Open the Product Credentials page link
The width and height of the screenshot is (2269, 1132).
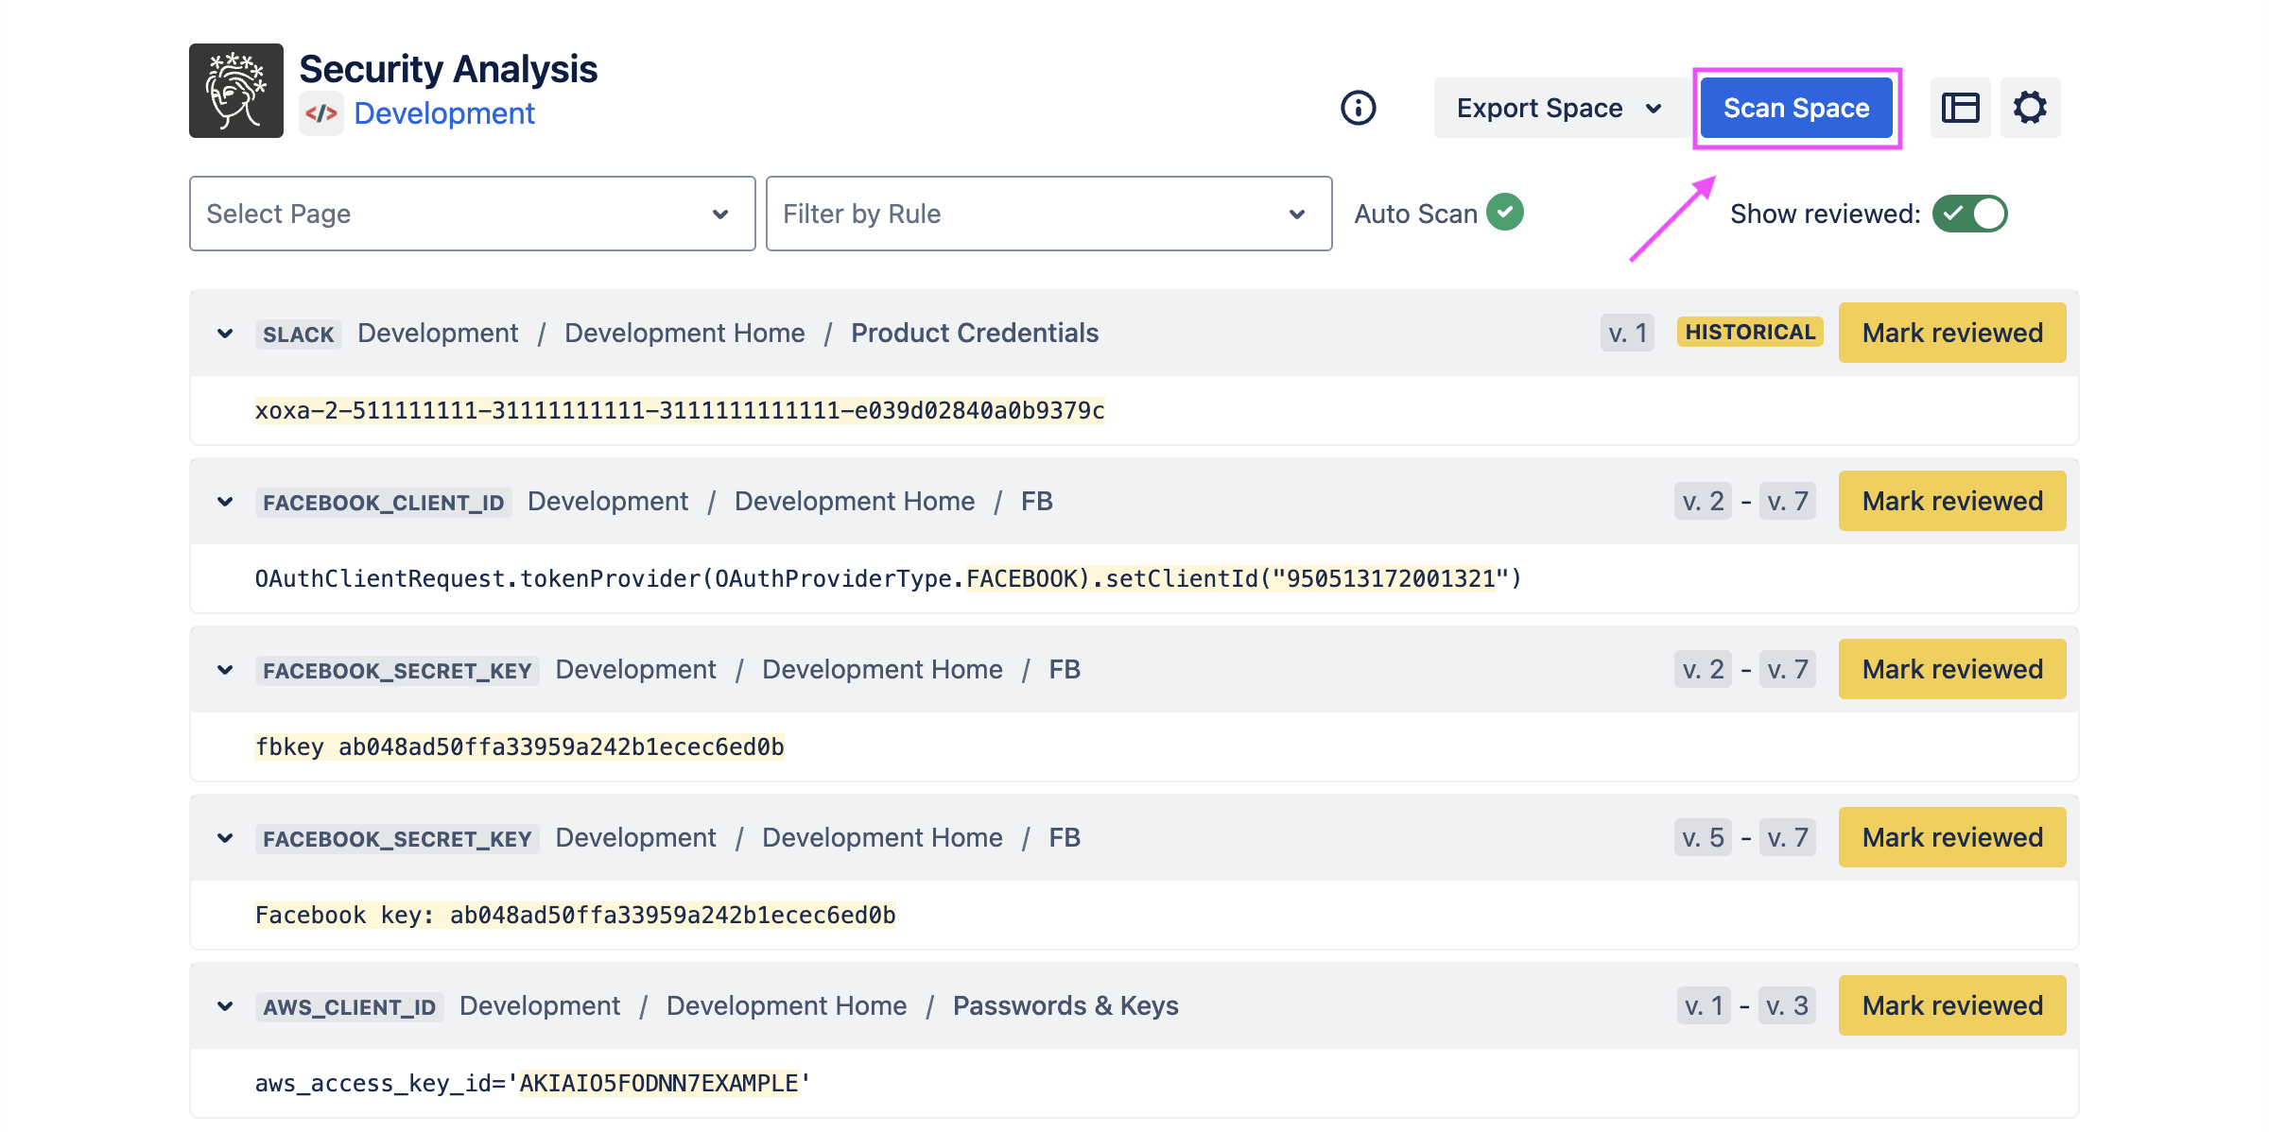click(x=974, y=333)
